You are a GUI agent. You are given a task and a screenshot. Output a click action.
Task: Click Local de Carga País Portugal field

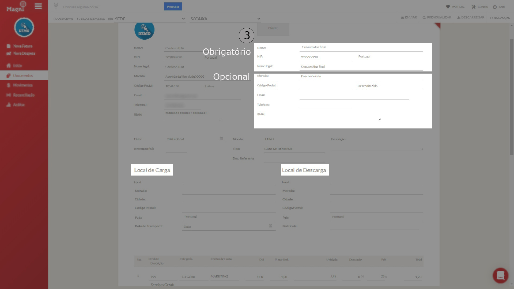click(229, 217)
